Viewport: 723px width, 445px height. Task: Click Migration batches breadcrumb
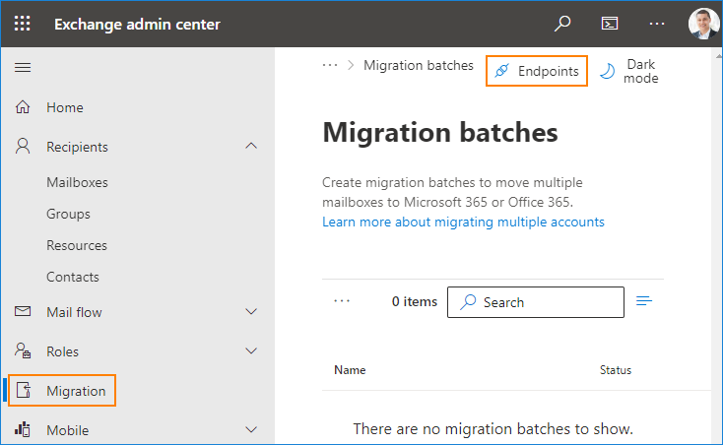(419, 65)
